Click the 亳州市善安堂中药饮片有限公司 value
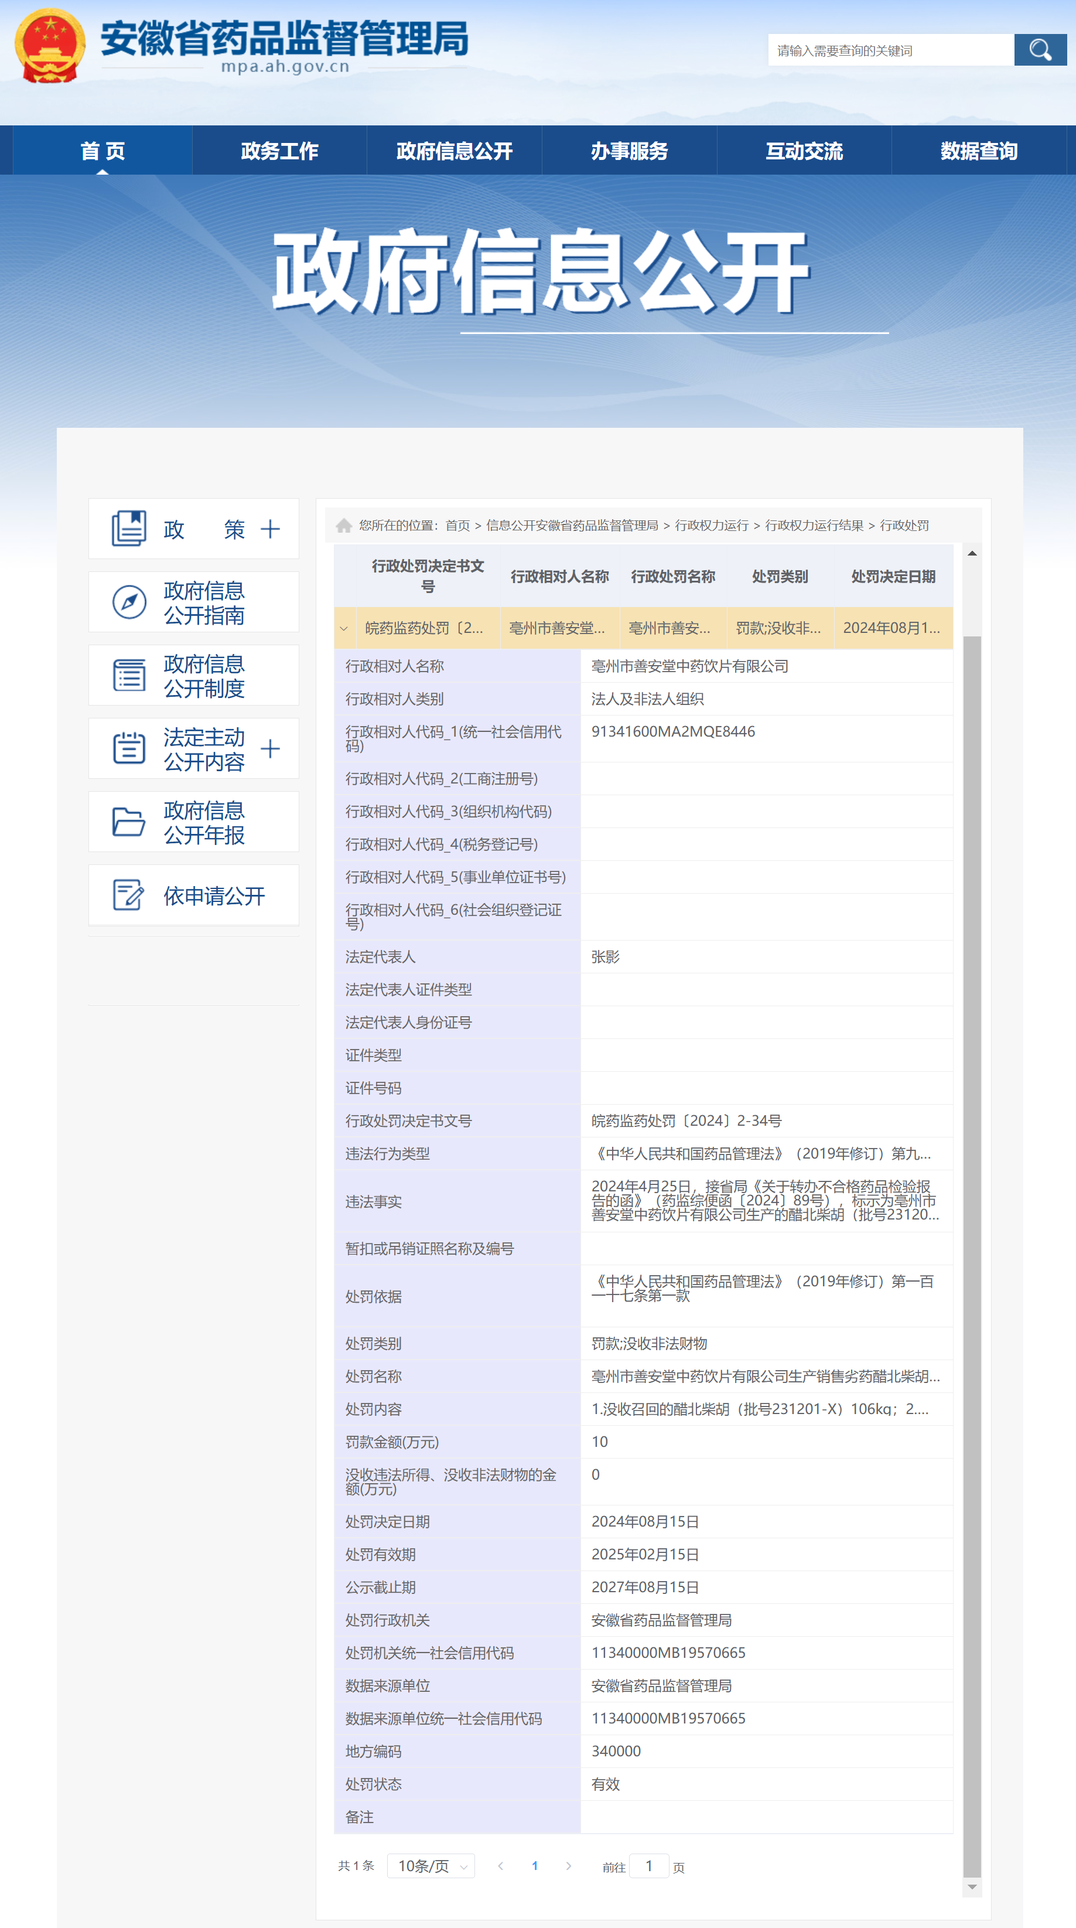Viewport: 1076px width, 1928px height. point(690,666)
